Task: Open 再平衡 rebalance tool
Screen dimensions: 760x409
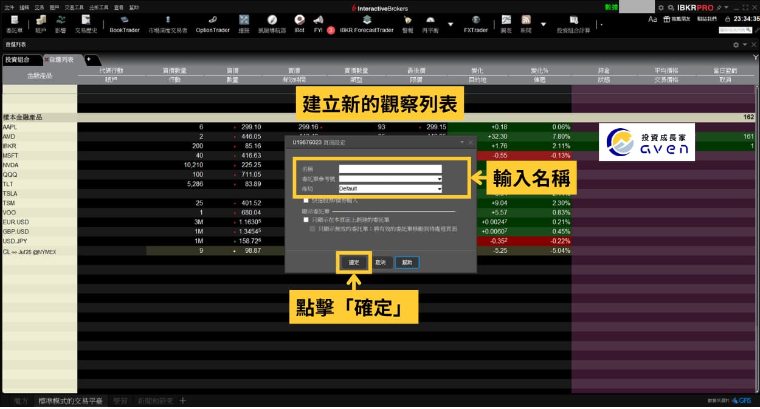Action: pos(430,24)
